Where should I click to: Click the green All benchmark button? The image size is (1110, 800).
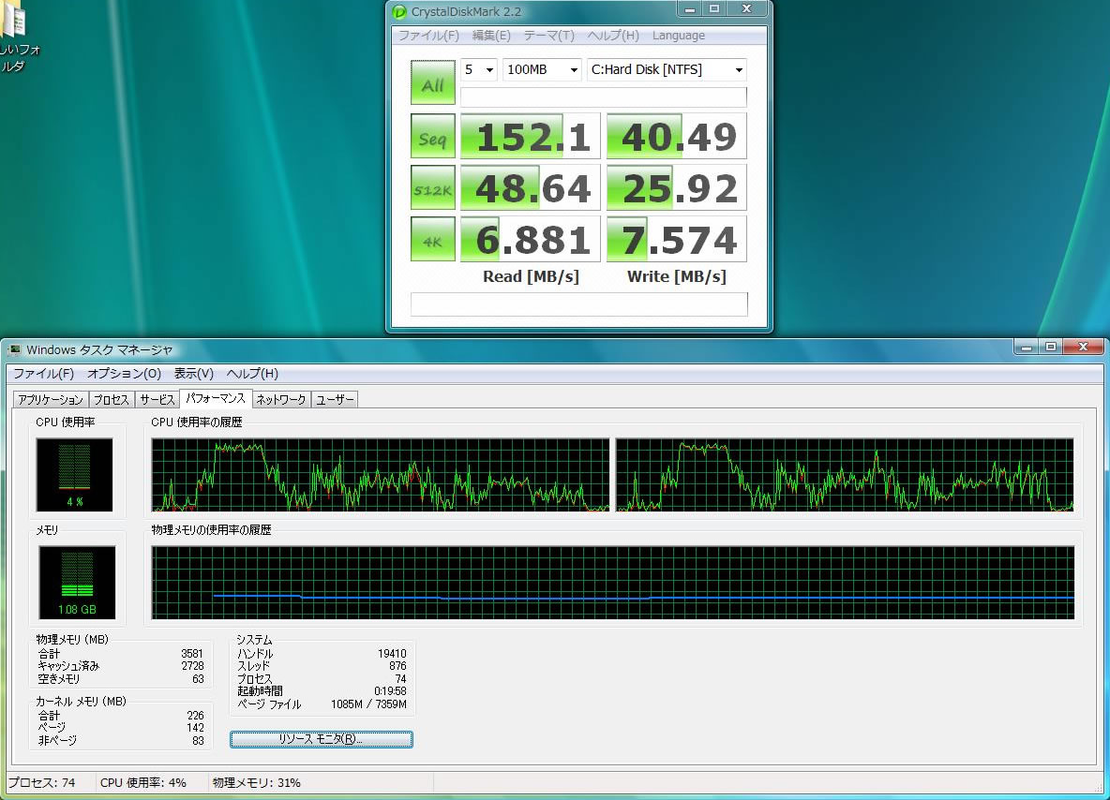pos(432,83)
